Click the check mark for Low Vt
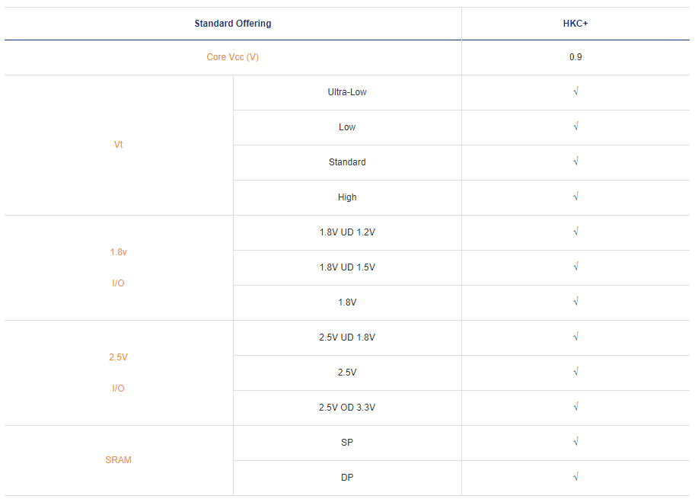The width and height of the screenshot is (695, 499). coord(575,127)
